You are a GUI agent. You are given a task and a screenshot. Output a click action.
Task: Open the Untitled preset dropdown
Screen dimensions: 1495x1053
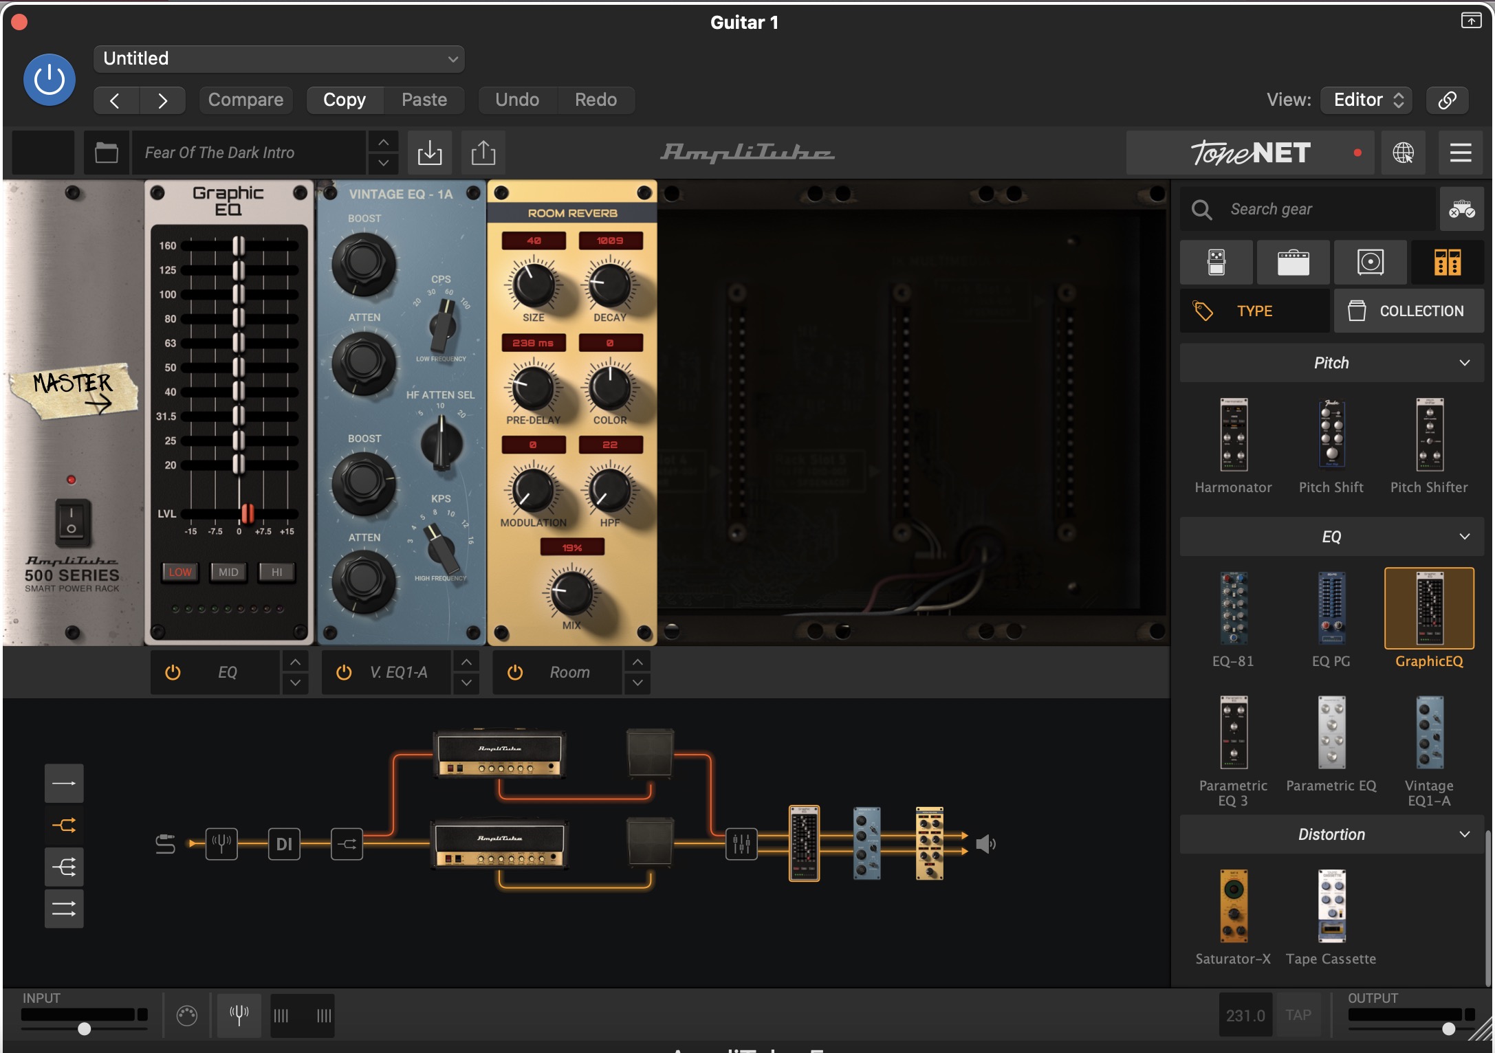(279, 59)
